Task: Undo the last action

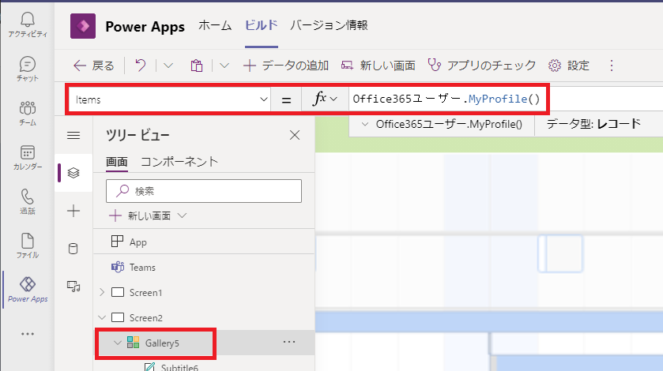Action: [141, 66]
